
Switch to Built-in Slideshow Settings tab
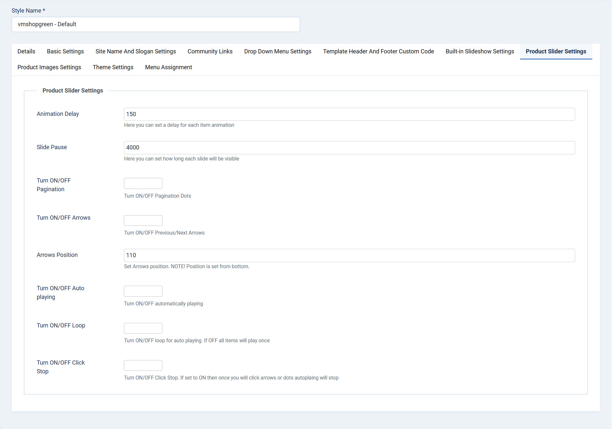click(x=480, y=51)
